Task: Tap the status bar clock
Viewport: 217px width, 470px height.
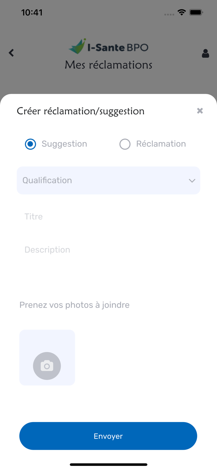Action: [32, 13]
